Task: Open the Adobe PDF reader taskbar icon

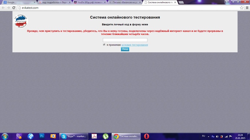Action: (x=94, y=136)
